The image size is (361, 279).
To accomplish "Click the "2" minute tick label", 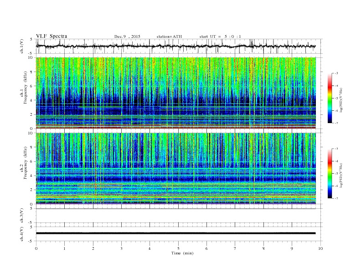I will 93,248.
